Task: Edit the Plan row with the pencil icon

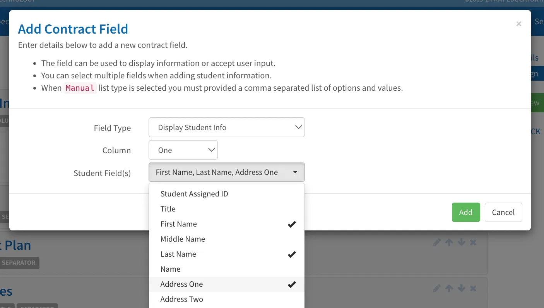Action: pos(437,242)
